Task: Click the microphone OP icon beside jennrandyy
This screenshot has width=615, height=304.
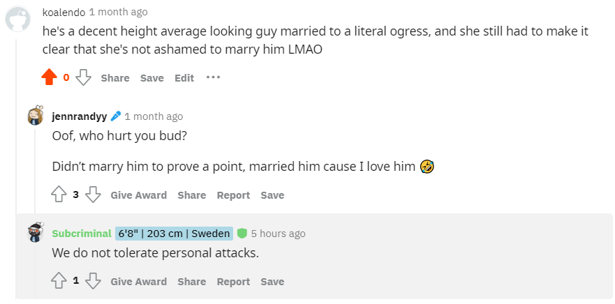Action: pyautogui.click(x=116, y=116)
